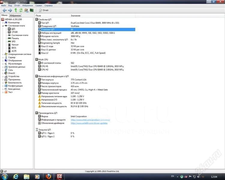Click the users toolbar icon
225x180 pixels.
(x=26, y=10)
